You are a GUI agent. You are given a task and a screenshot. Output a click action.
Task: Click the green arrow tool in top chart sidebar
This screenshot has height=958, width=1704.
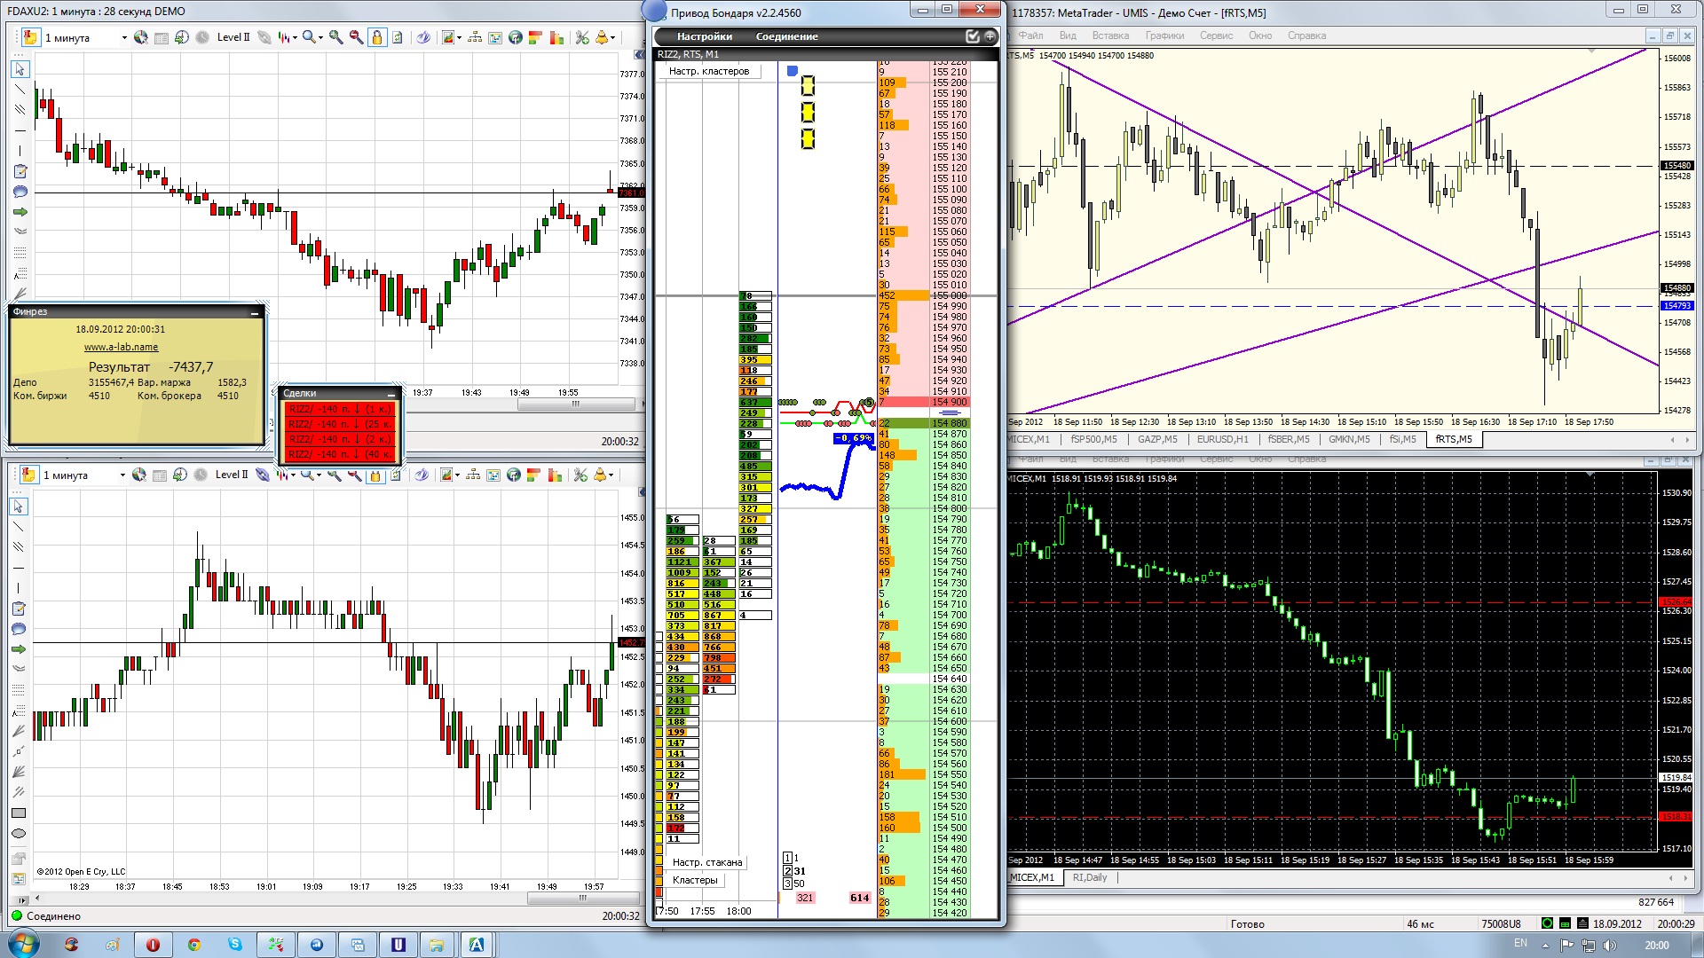(x=20, y=212)
